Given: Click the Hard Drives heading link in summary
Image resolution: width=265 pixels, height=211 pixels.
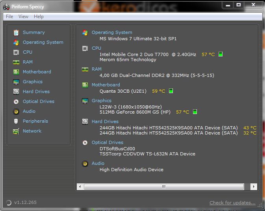Looking at the screenshot, I should 105,121.
